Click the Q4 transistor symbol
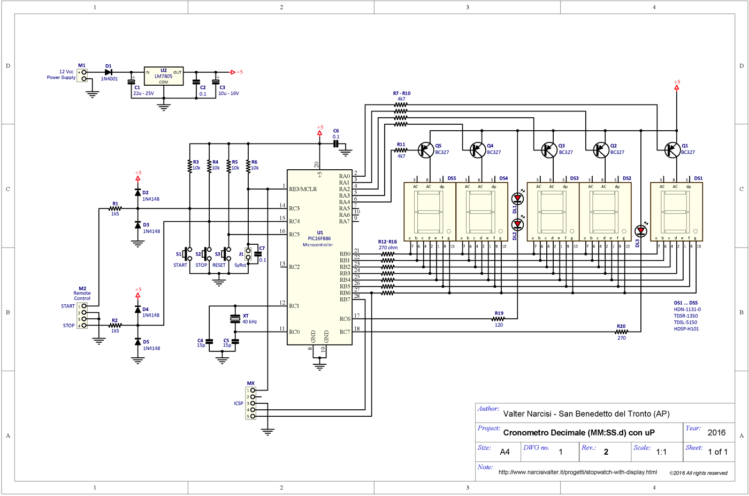The width and height of the screenshot is (749, 496). click(x=478, y=150)
